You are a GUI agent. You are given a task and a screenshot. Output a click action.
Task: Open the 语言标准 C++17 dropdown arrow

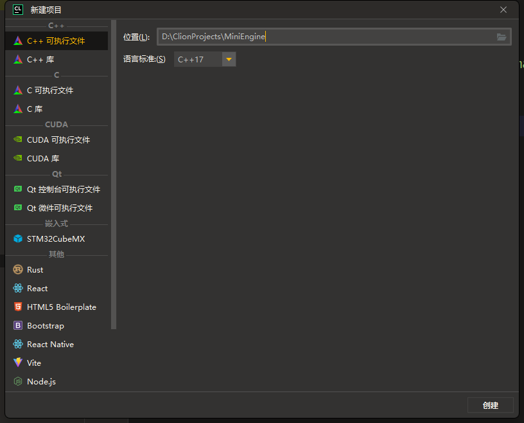(x=229, y=59)
